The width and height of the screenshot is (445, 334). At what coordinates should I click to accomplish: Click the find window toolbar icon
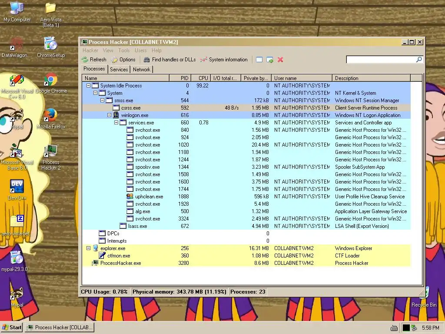(x=259, y=60)
